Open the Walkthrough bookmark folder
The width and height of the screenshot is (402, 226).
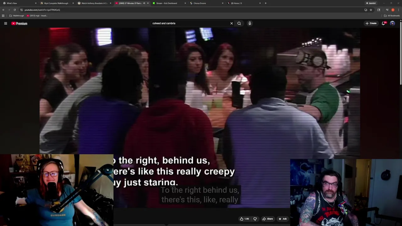click(x=17, y=16)
